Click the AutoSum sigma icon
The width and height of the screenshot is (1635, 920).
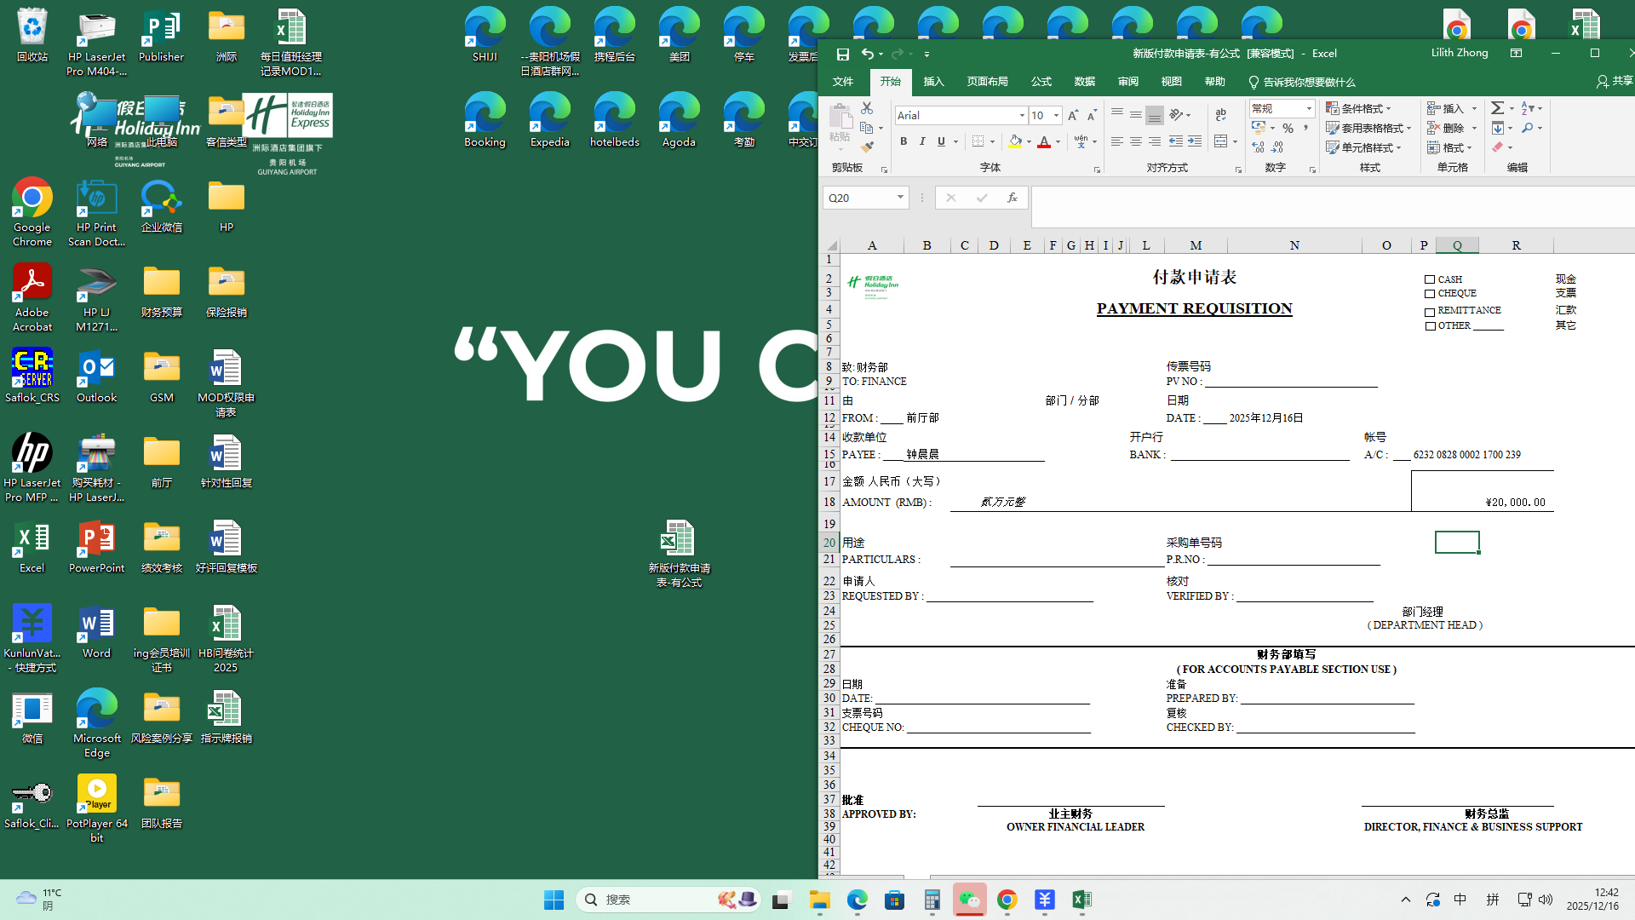tap(1497, 108)
